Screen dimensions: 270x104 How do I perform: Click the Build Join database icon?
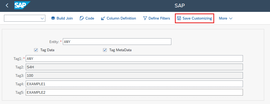[53, 18]
